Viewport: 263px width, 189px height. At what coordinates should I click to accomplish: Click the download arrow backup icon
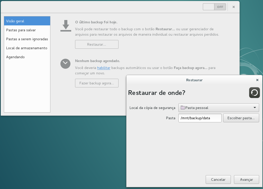66,26
